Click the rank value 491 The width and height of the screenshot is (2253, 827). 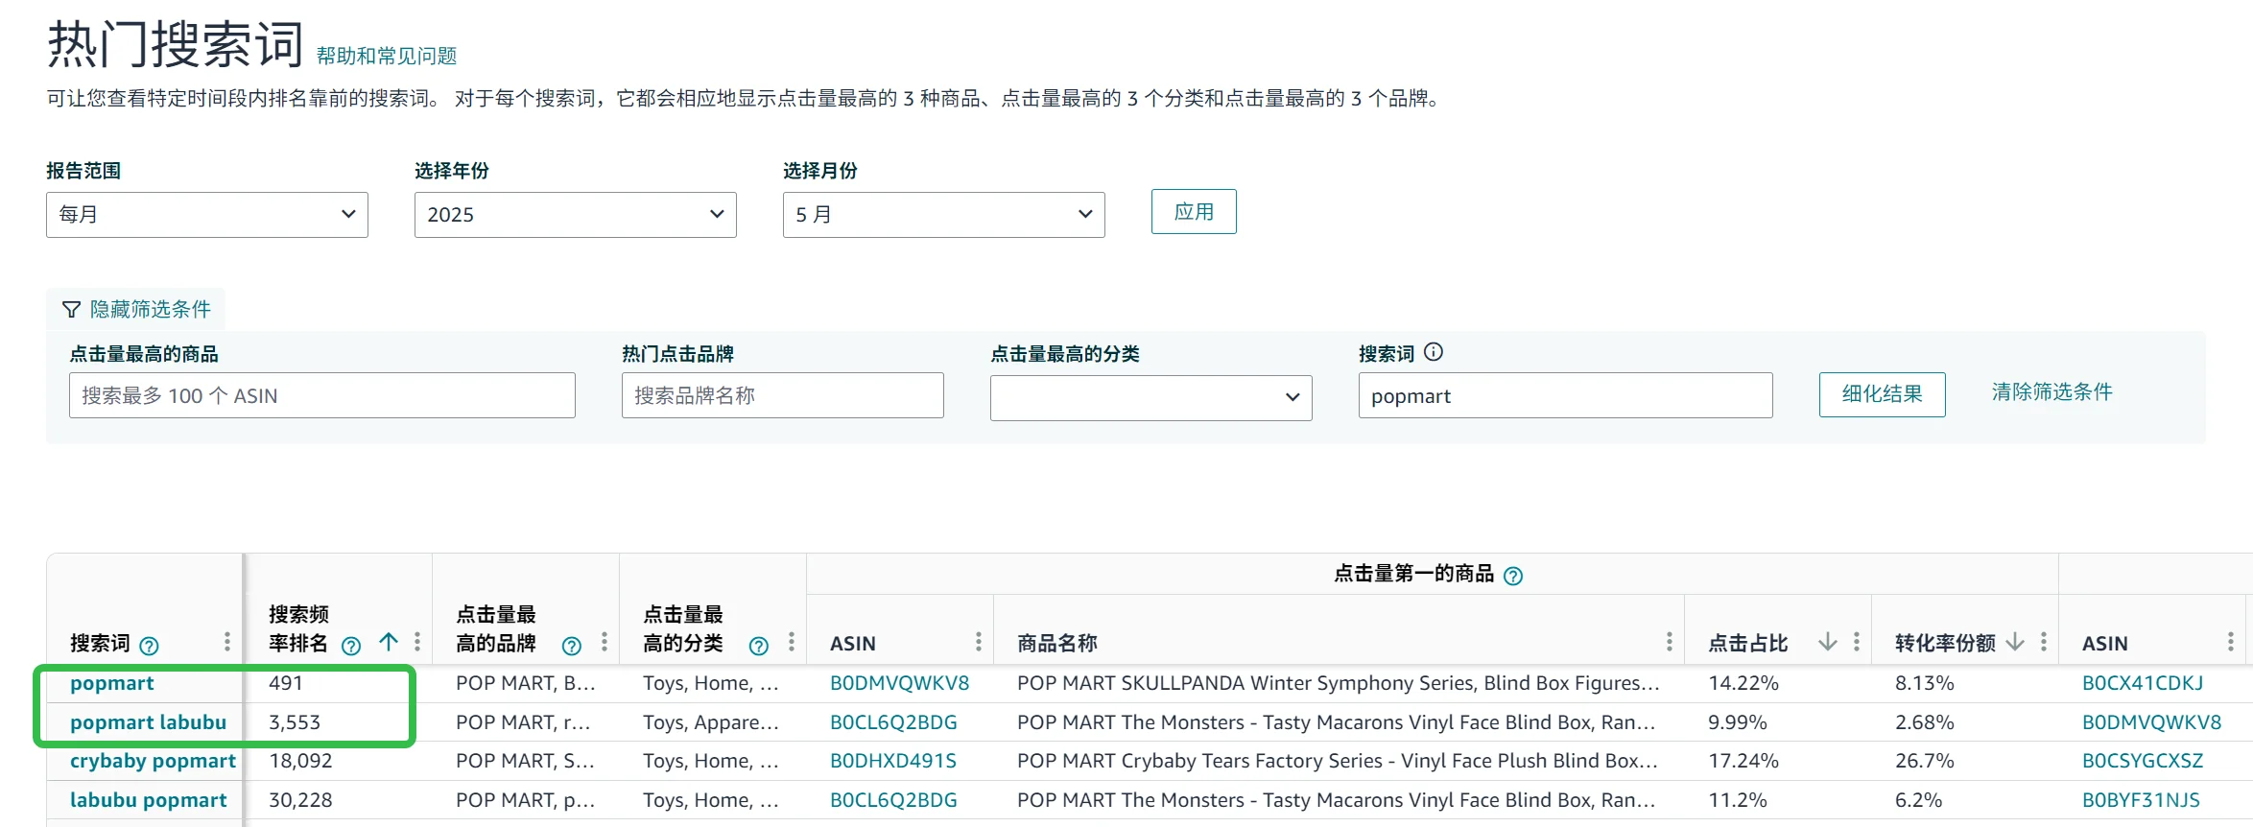pos(286,683)
